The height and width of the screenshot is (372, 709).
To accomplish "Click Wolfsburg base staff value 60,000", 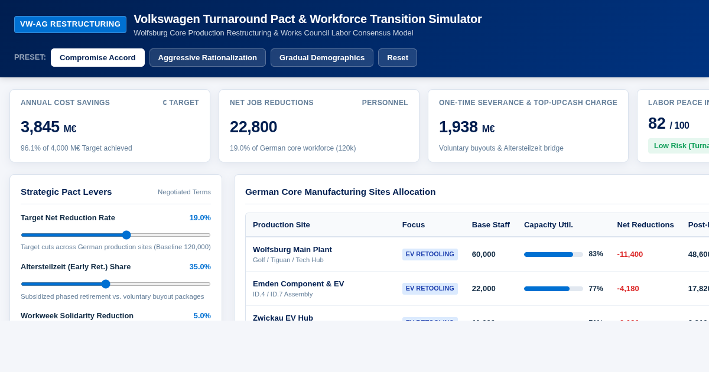I will coord(484,254).
